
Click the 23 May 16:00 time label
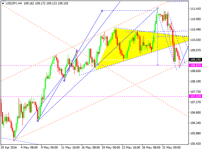[131, 148]
